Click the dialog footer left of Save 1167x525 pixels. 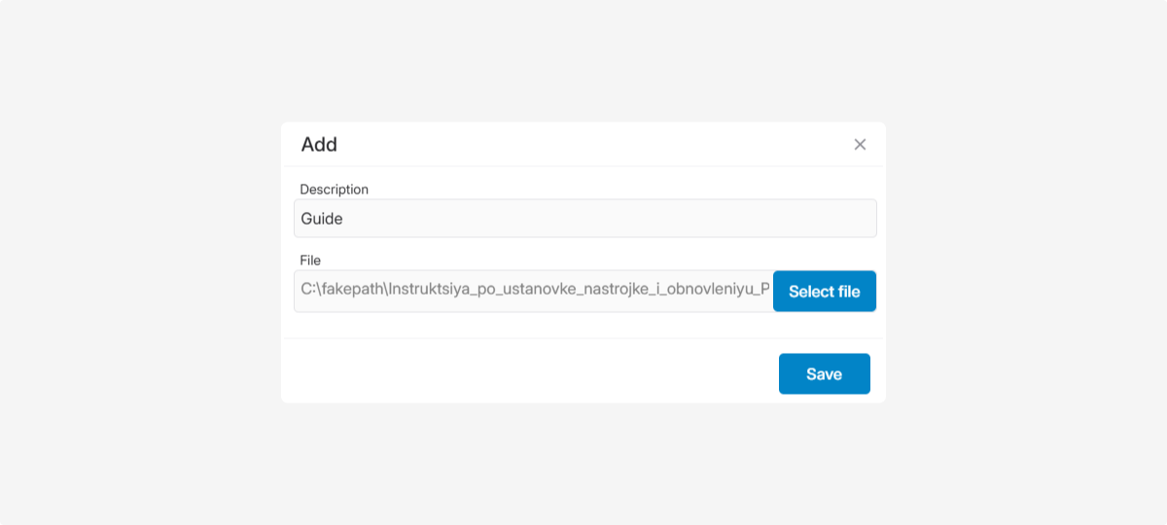525,374
